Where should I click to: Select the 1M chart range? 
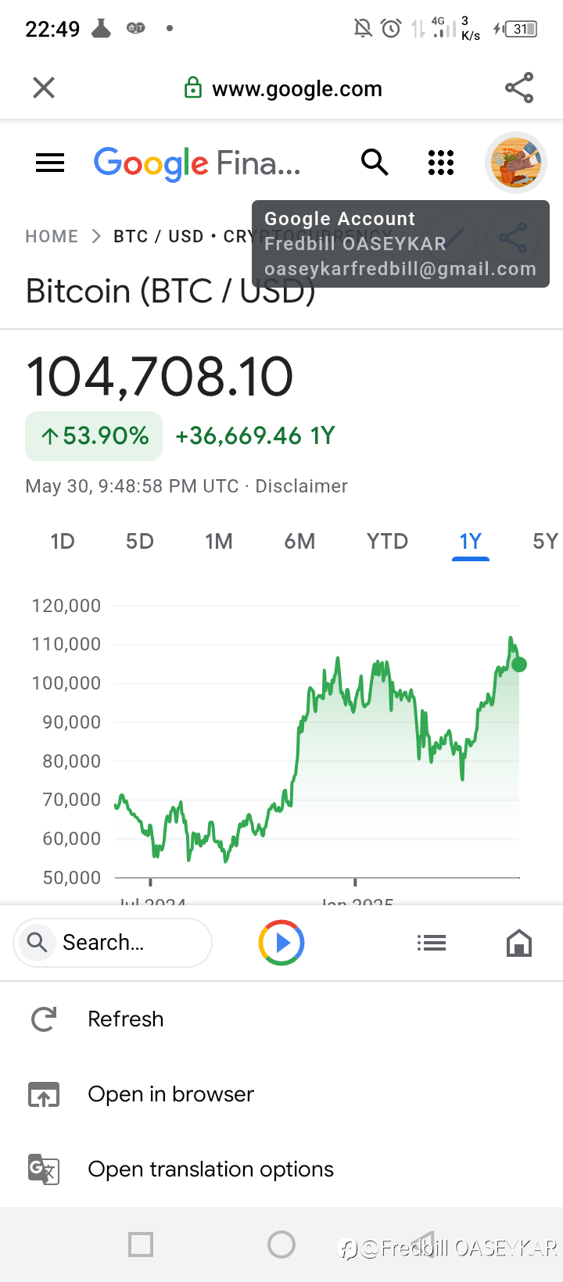click(219, 541)
